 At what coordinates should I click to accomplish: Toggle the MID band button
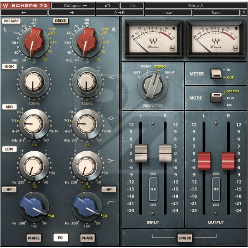10,107
